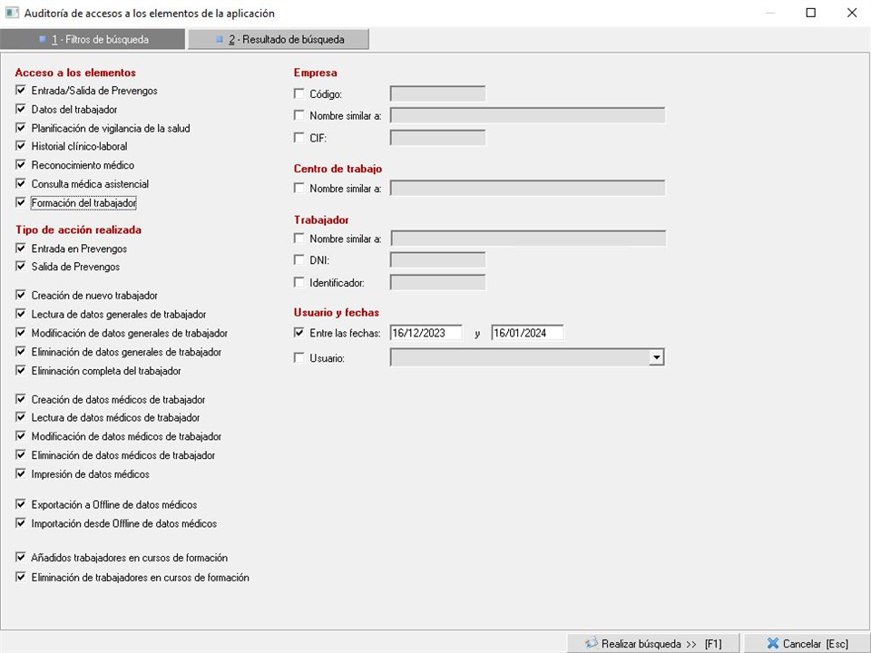871x653 pixels.
Task: Click the start date field 16/12/2023
Action: [426, 333]
